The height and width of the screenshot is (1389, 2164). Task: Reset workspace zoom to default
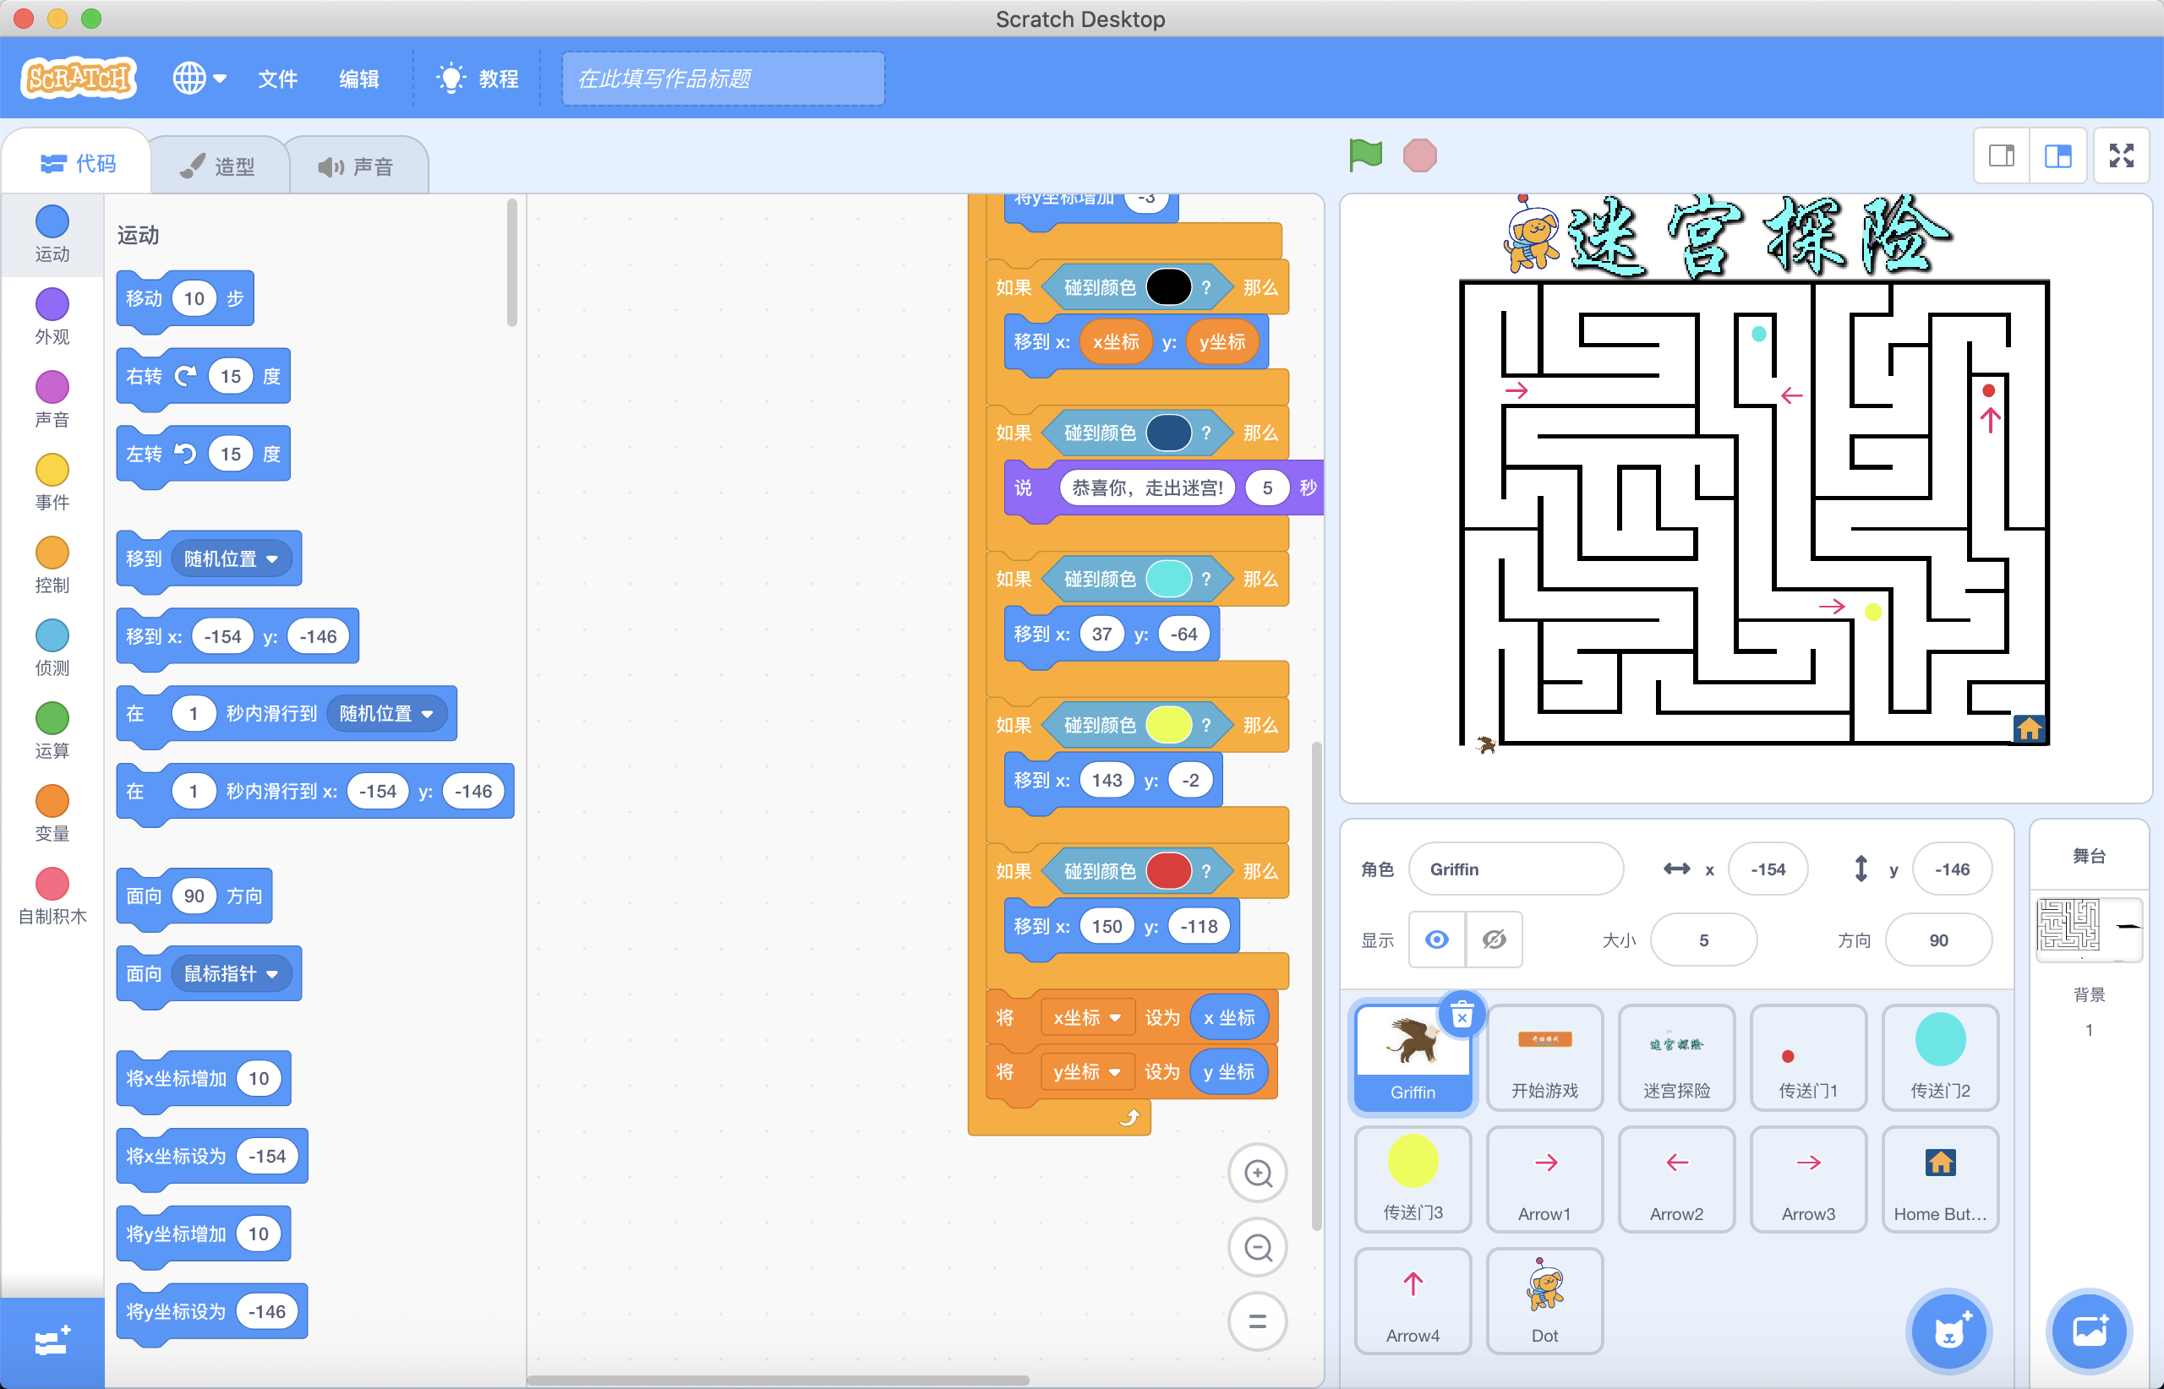click(x=1258, y=1322)
